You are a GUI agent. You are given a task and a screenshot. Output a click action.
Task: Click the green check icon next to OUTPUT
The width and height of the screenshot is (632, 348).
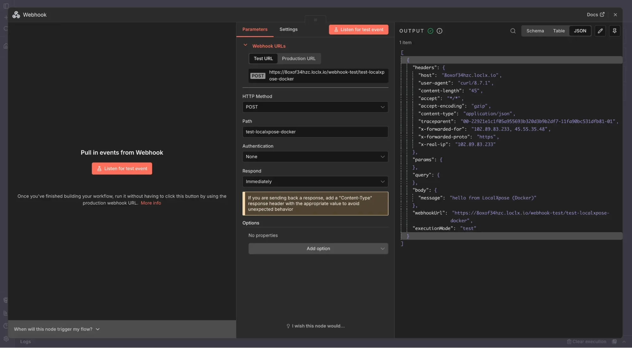[x=430, y=31]
